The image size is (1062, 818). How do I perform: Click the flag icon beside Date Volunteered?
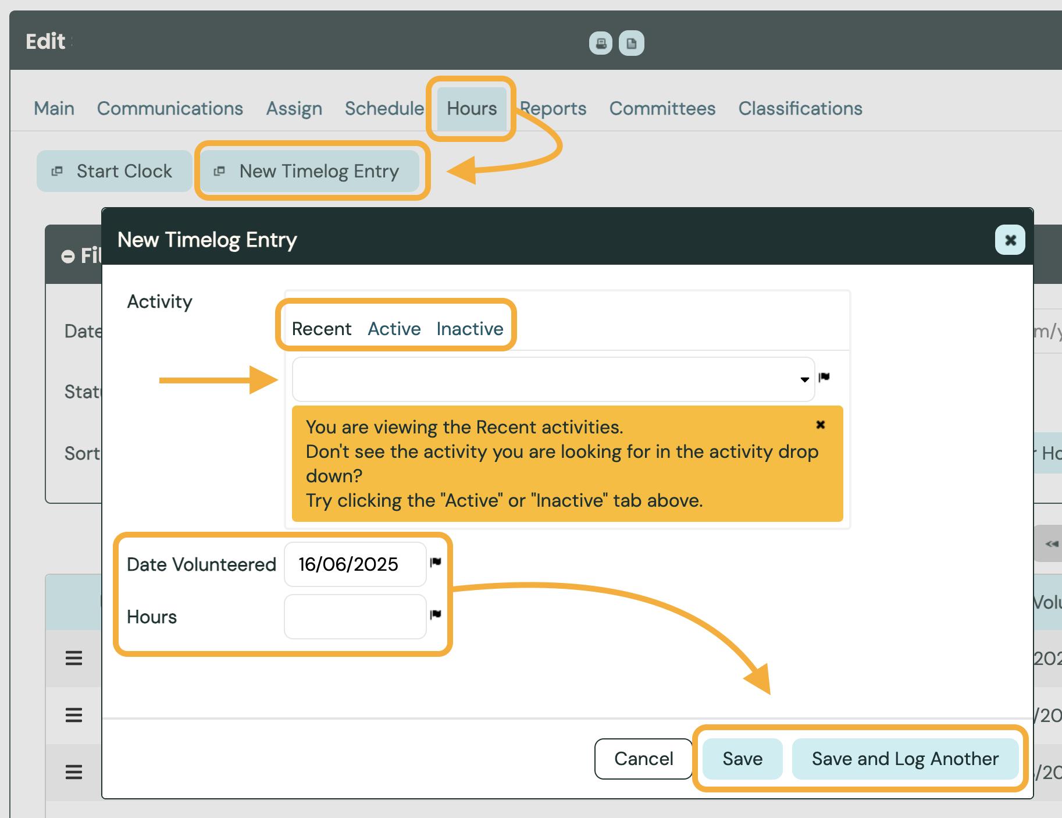point(436,562)
